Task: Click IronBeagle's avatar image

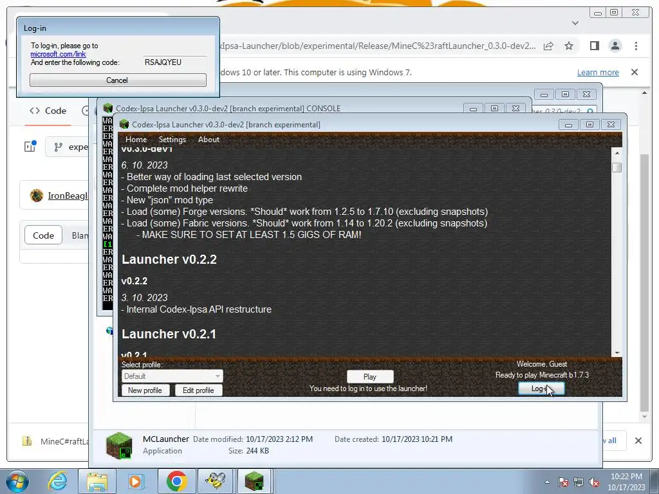Action: [x=37, y=196]
